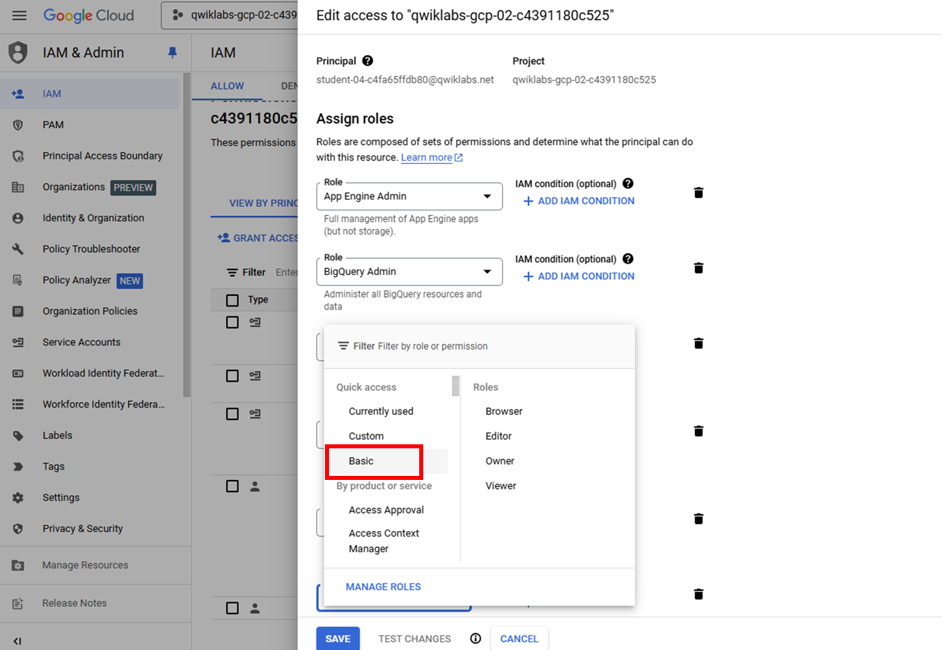Open the App Engine Admin role dropdown
This screenshot has height=650, width=942.
point(409,196)
